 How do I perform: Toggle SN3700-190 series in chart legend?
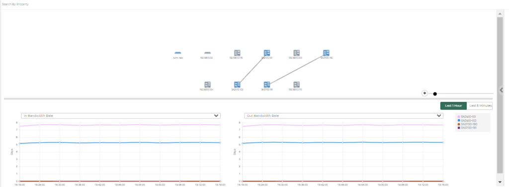click(467, 124)
